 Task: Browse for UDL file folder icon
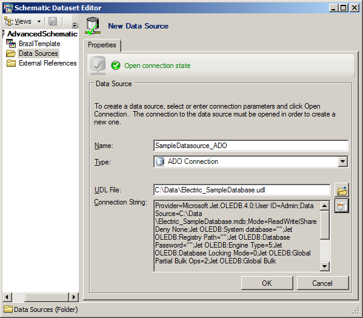point(342,190)
